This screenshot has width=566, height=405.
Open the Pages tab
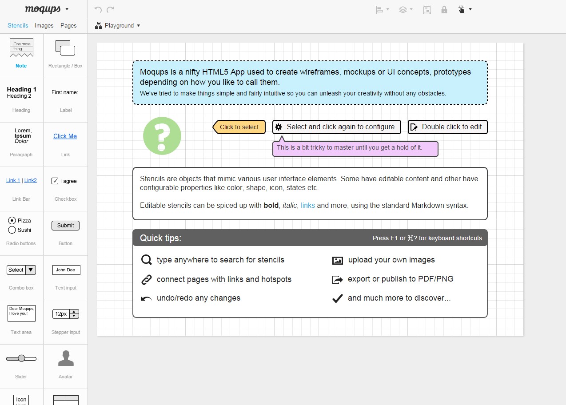[68, 26]
